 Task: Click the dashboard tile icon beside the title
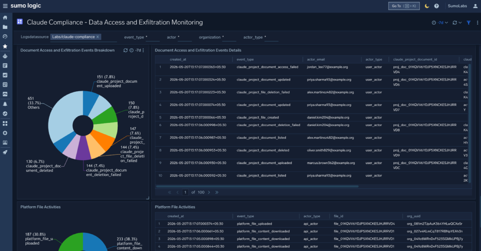(x=20, y=22)
